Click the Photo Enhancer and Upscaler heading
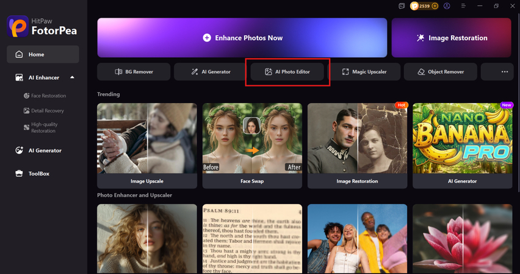Viewport: 520px width, 274px height. click(x=135, y=195)
